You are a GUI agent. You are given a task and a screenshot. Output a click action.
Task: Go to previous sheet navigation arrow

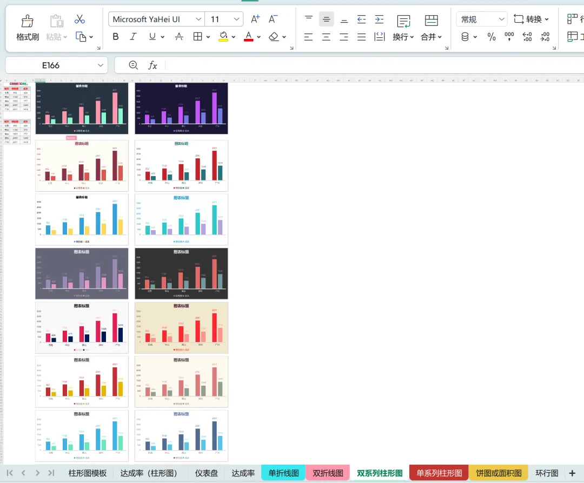pyautogui.click(x=23, y=473)
